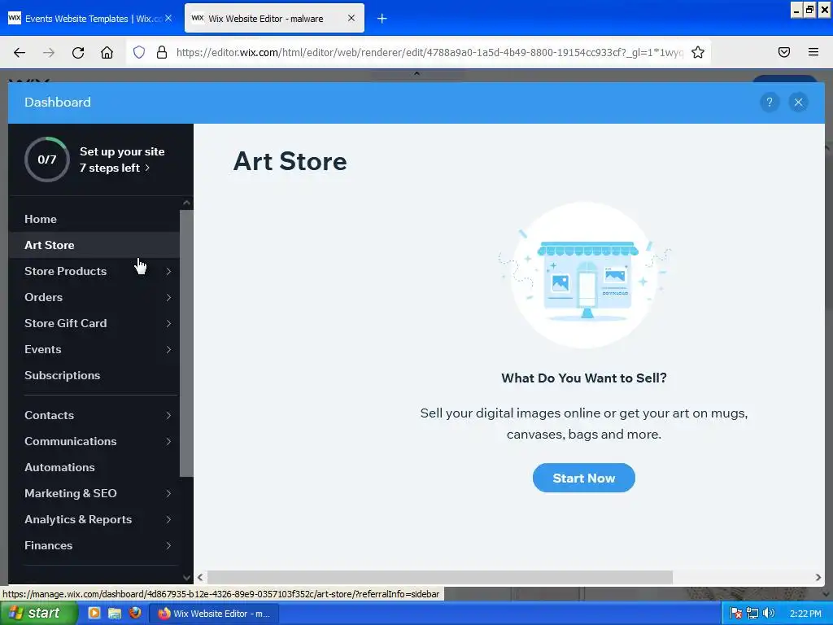The width and height of the screenshot is (833, 625).
Task: Click the security alert flag tray icon
Action: click(x=735, y=614)
